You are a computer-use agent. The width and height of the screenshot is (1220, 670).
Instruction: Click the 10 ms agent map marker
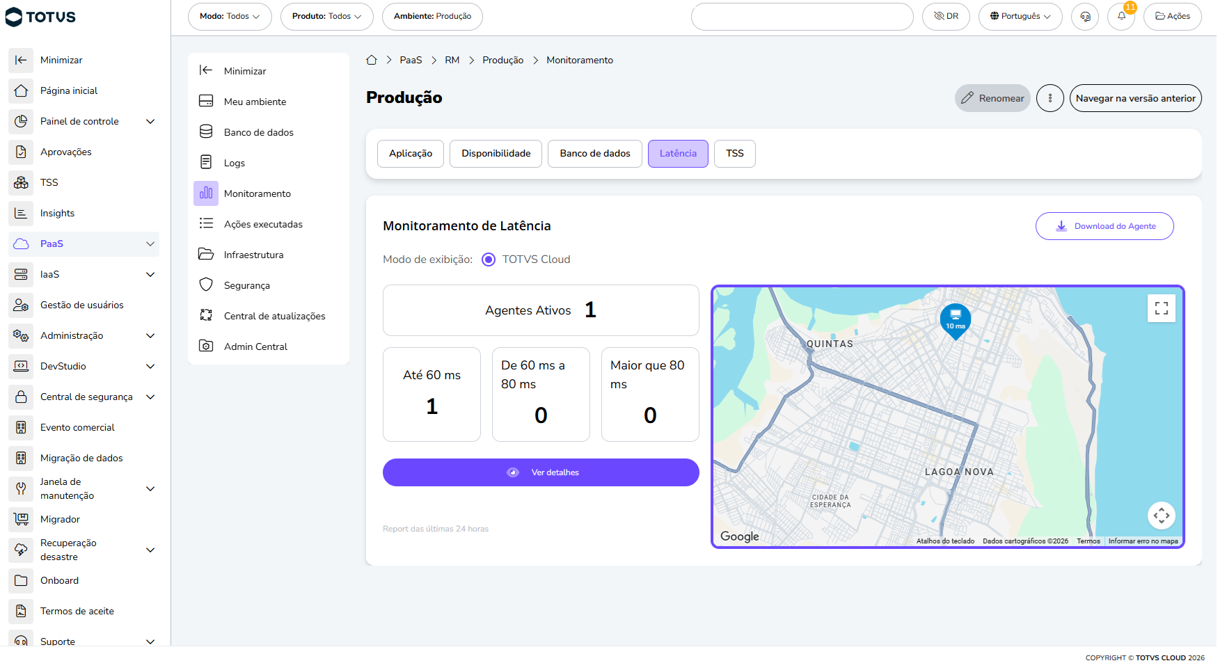click(956, 321)
